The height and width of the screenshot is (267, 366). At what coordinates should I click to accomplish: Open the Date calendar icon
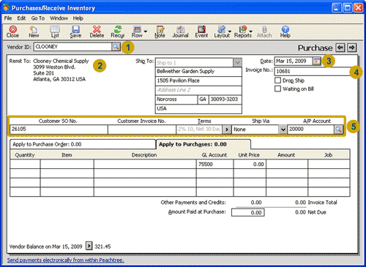(x=317, y=61)
